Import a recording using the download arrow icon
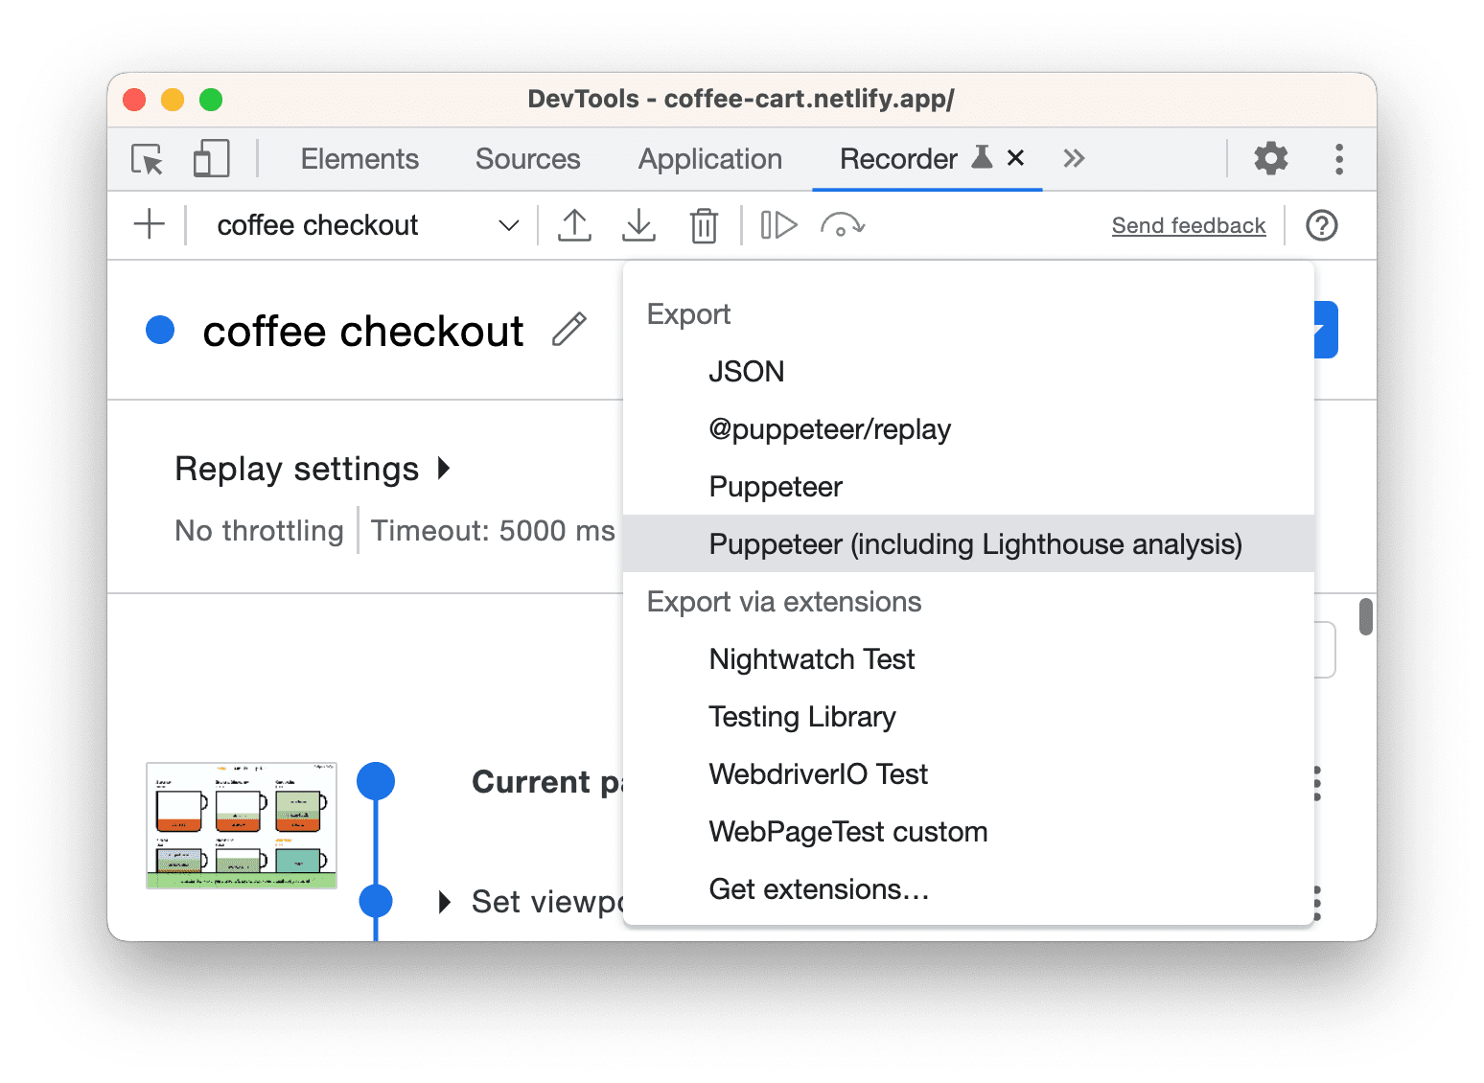This screenshot has height=1083, width=1484. [x=638, y=224]
